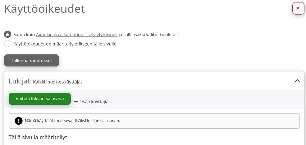The image size is (306, 145).
Task: Open the Lisää käyttäjiä text link
Action: [x=94, y=102]
